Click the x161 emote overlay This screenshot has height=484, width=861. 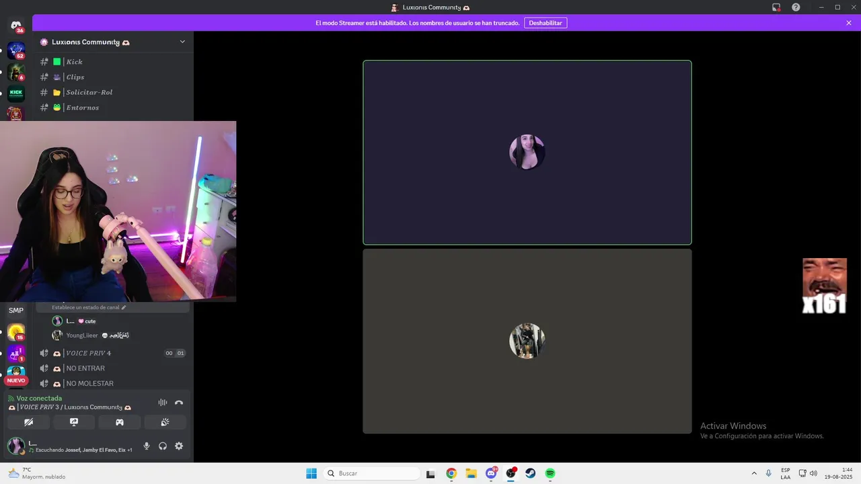pyautogui.click(x=825, y=286)
